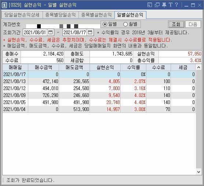
Task: Click the 수익률 column header
Action: [134, 67]
